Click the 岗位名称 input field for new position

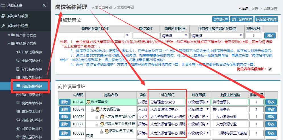pos(145,36)
